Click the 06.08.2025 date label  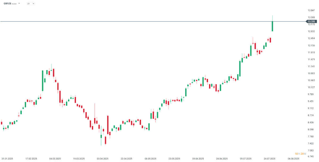(293, 159)
